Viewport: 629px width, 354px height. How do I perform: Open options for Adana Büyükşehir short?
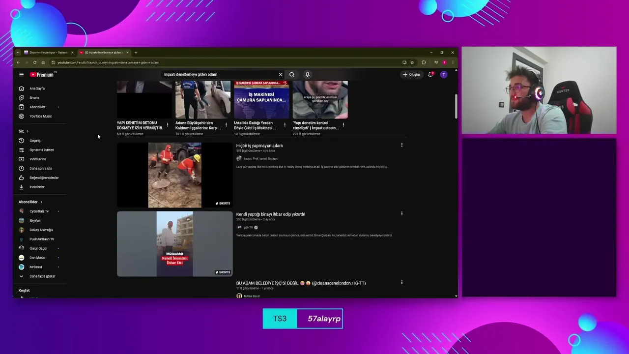tap(226, 125)
